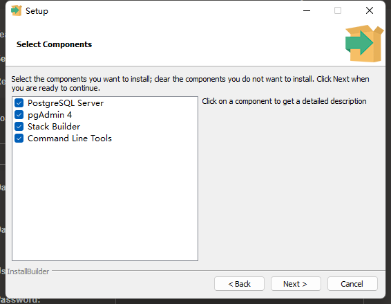Close the Setup window
Viewport: 391px width, 304px height.
(x=370, y=10)
